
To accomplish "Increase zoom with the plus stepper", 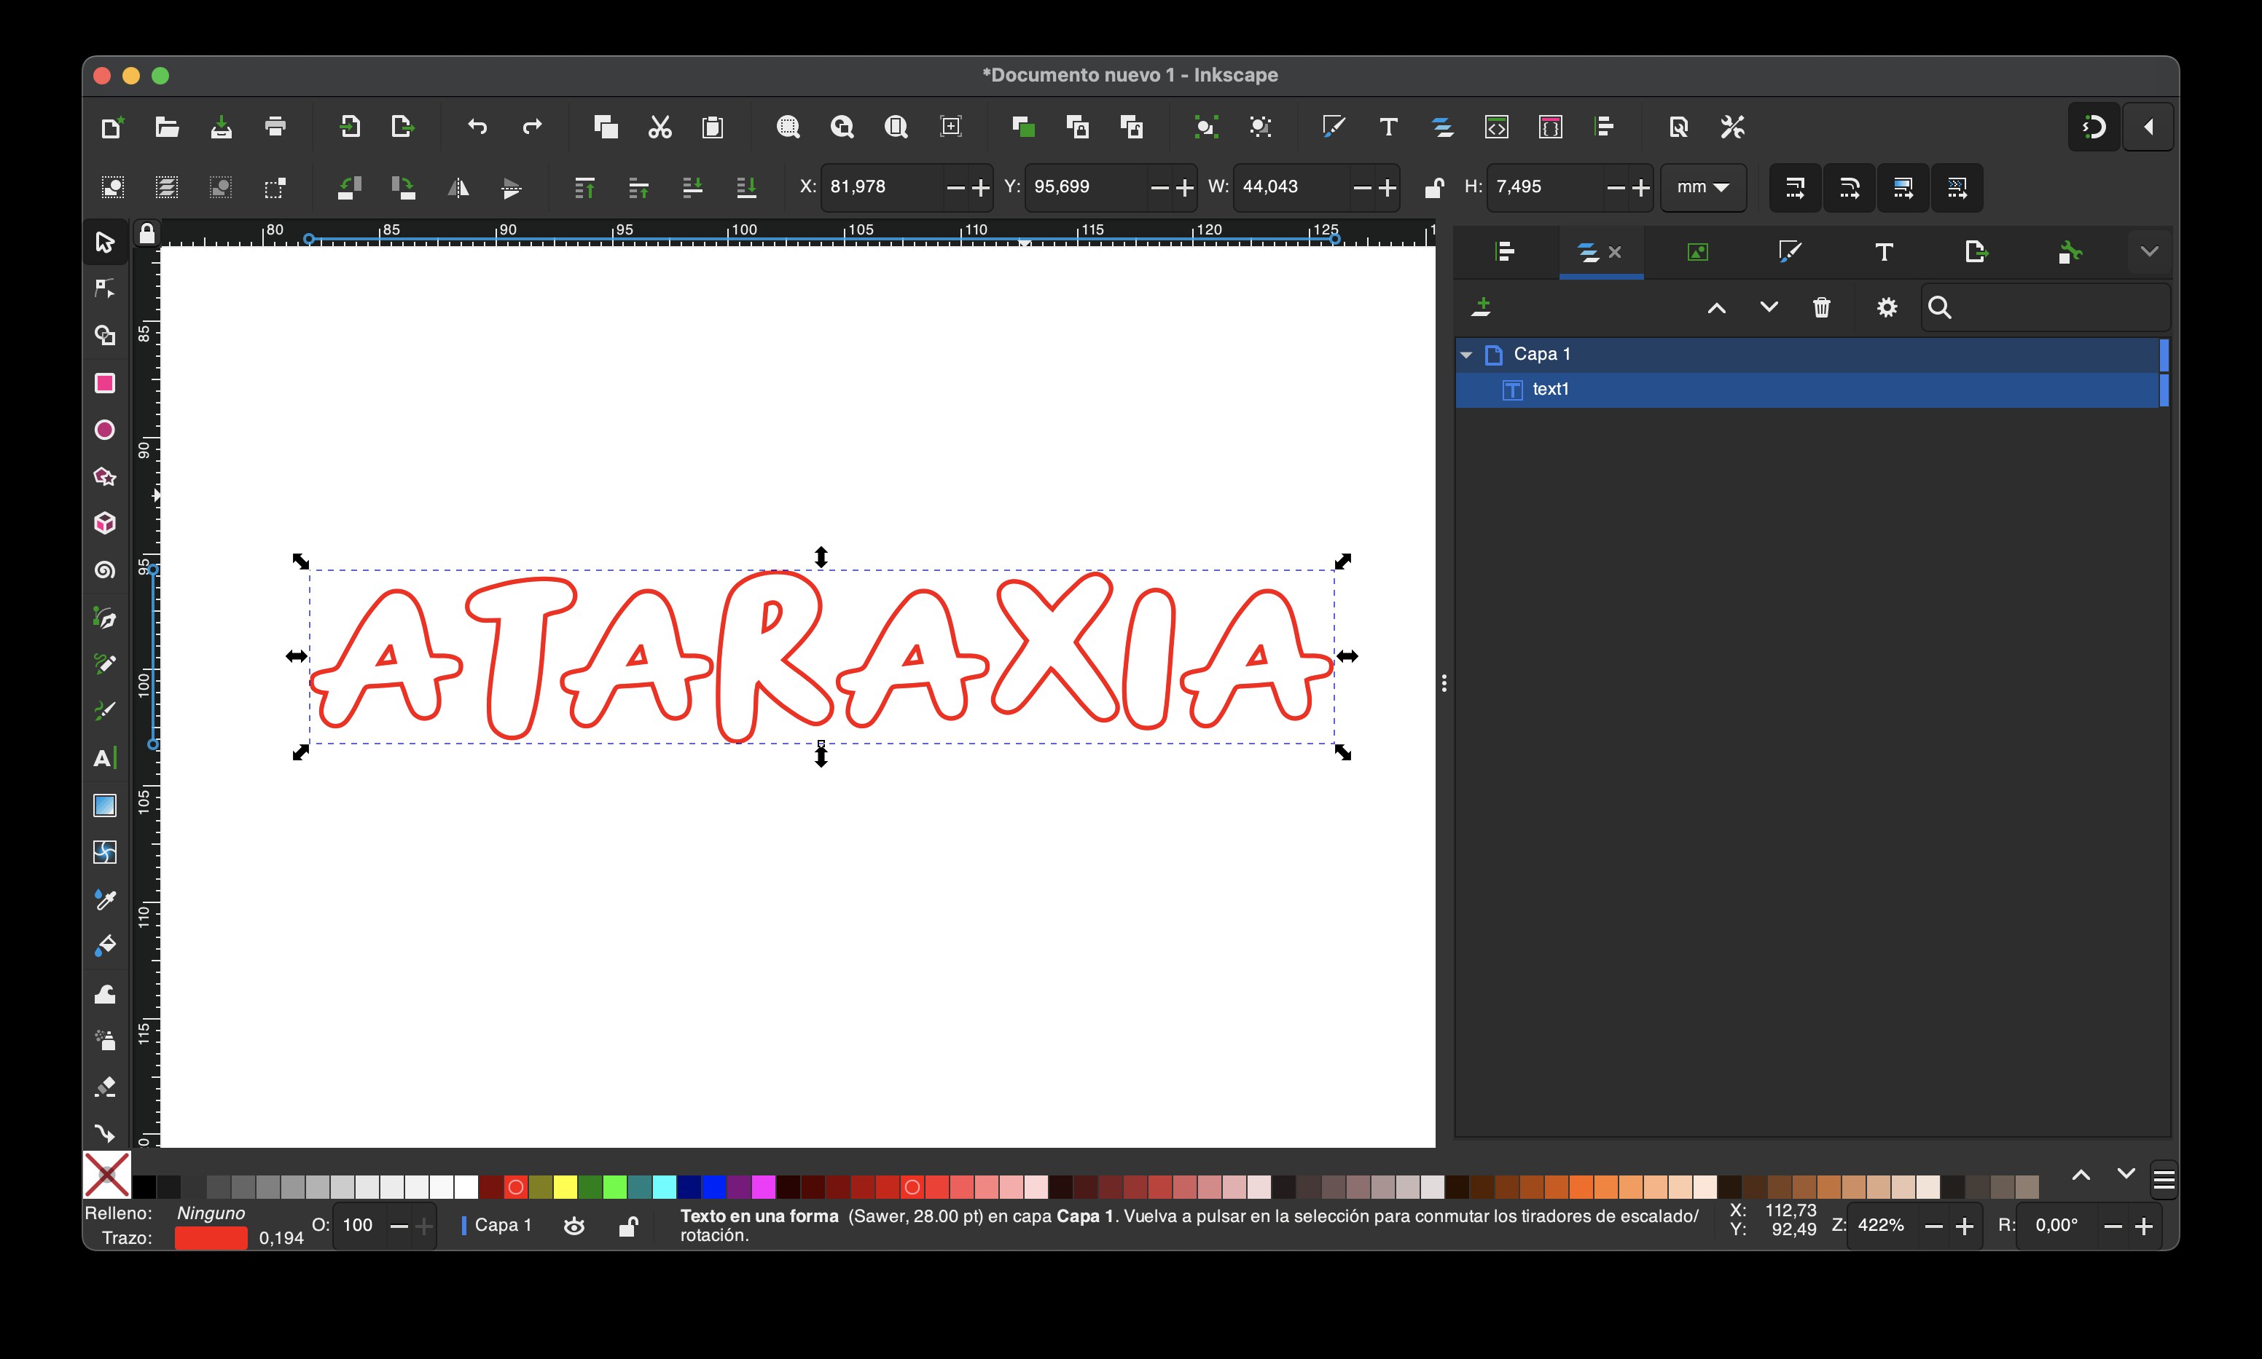I will coord(1963,1225).
